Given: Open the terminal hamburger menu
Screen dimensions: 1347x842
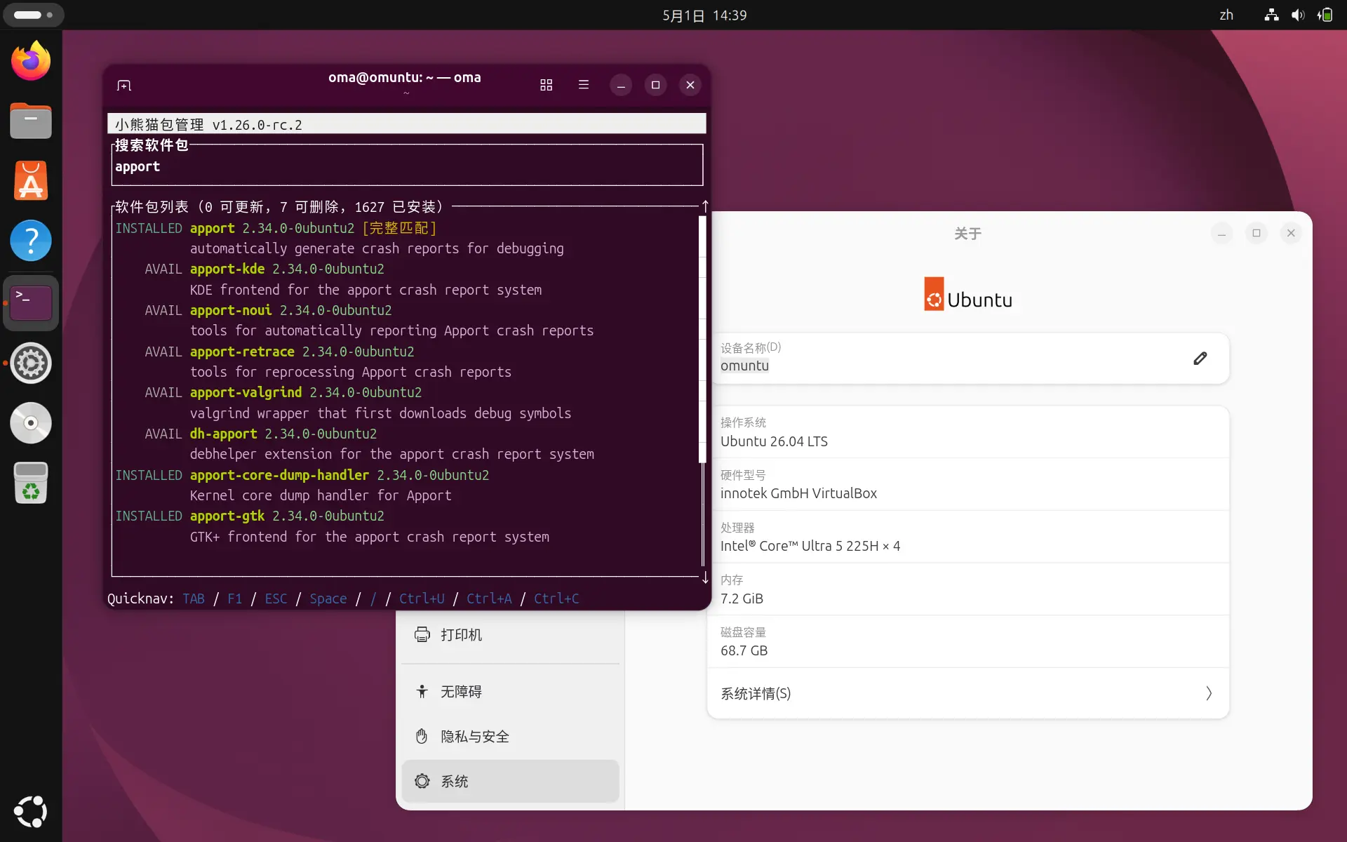Looking at the screenshot, I should click(584, 85).
